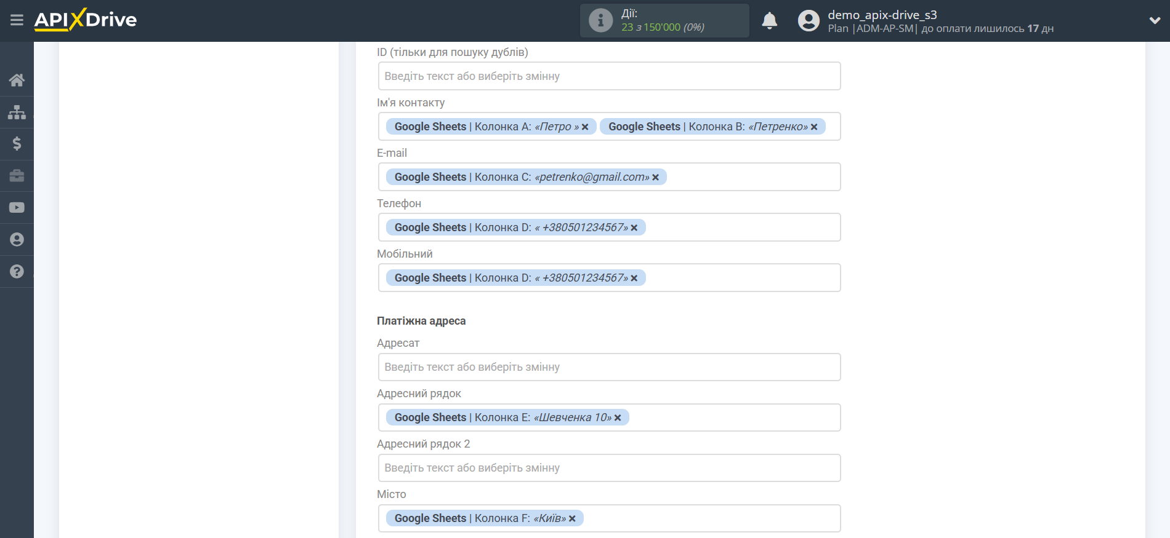Open the user profile sidebar icon
Image resolution: width=1170 pixels, height=538 pixels.
pyautogui.click(x=17, y=240)
